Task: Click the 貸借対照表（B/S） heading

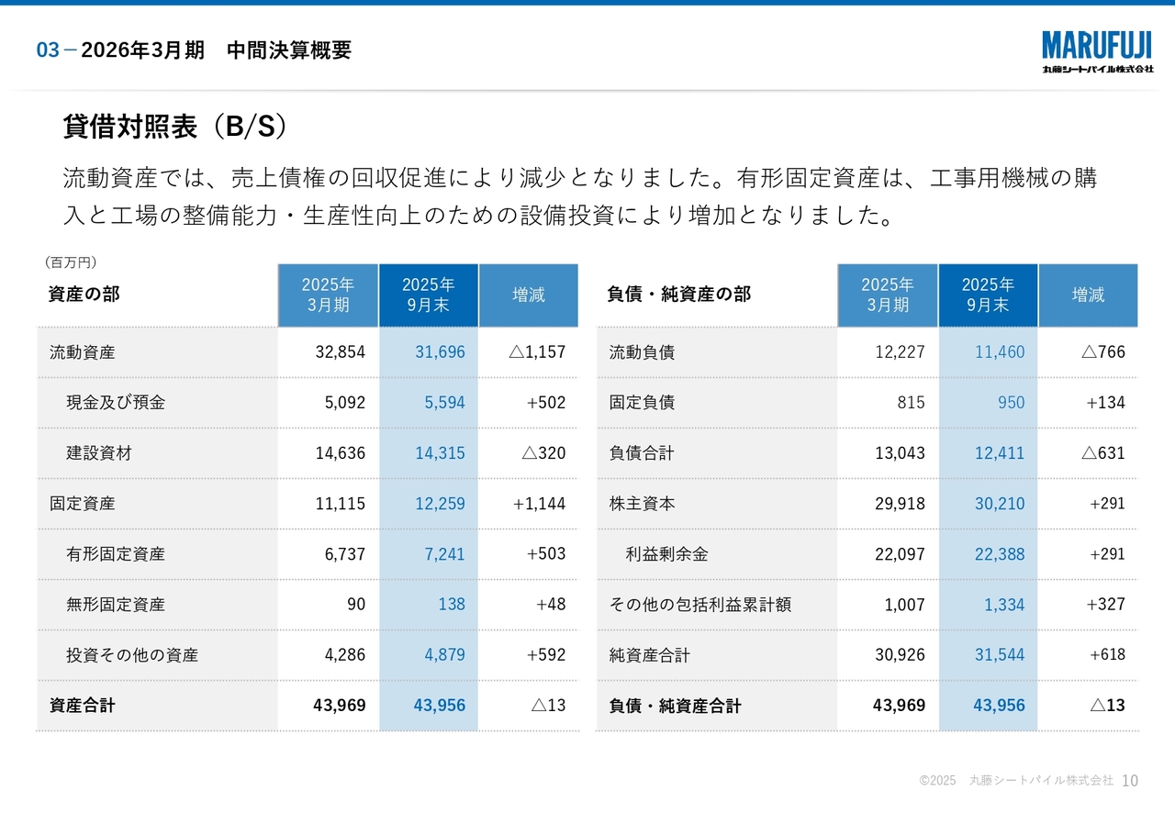Action: pyautogui.click(x=174, y=127)
